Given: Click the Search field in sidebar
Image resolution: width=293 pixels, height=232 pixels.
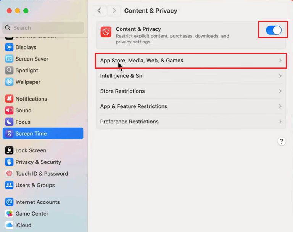Looking at the screenshot, I should (43, 28).
